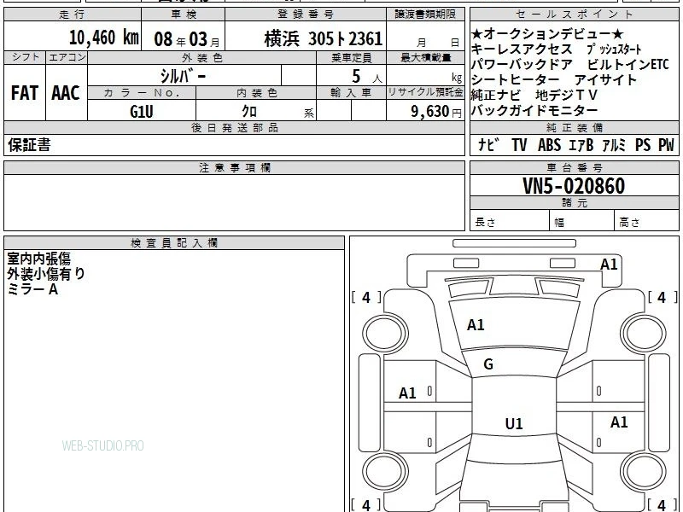The width and height of the screenshot is (683, 512).
Task: Click ナビ in 純正装備 row
Action: 488,144
